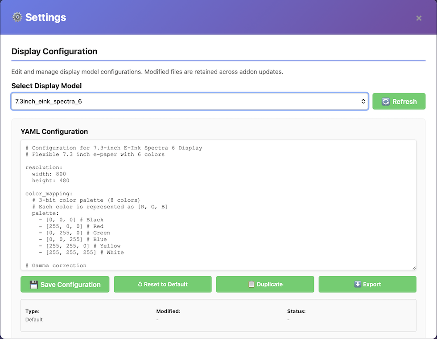
Task: Click the circular arrows icon on Refresh
Action: 385,102
